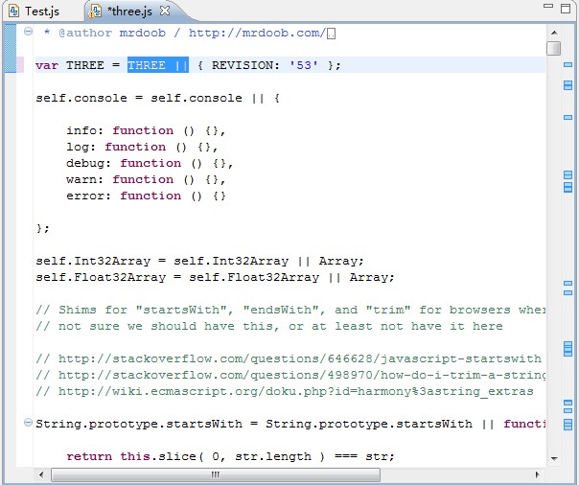Image resolution: width=579 pixels, height=485 pixels.
Task: Collapse the @author comment block
Action: pyautogui.click(x=28, y=32)
